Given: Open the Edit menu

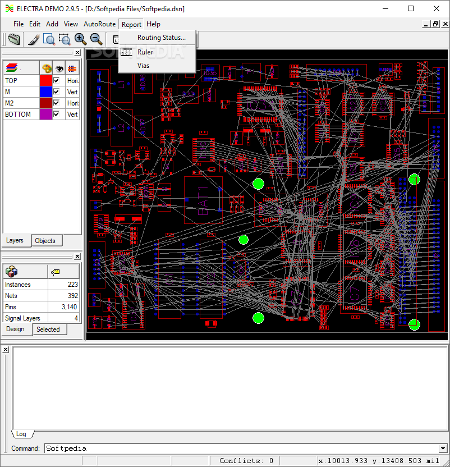Looking at the screenshot, I should point(35,24).
